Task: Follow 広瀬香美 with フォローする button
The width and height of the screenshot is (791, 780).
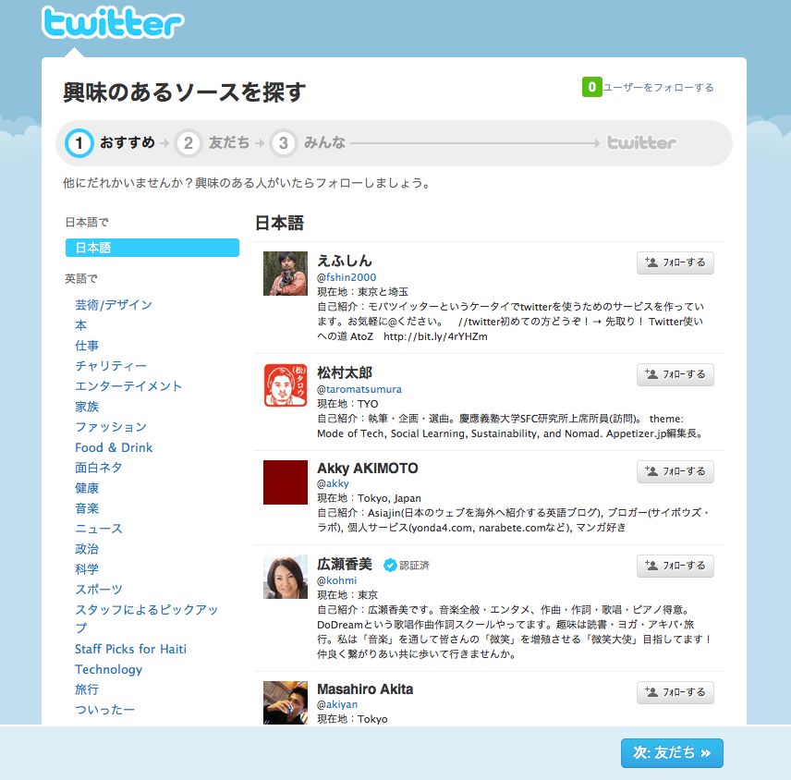Action: (675, 567)
